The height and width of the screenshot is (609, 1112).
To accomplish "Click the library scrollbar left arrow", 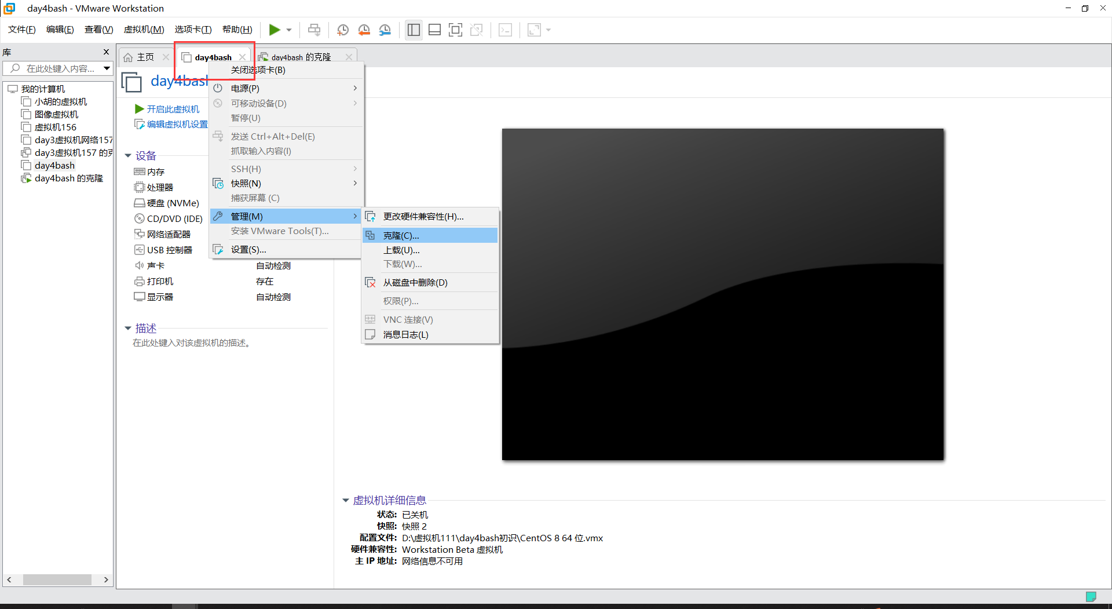I will pos(9,579).
